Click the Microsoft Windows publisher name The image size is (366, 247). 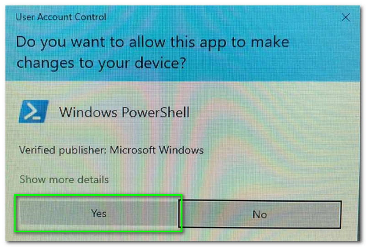tap(156, 150)
